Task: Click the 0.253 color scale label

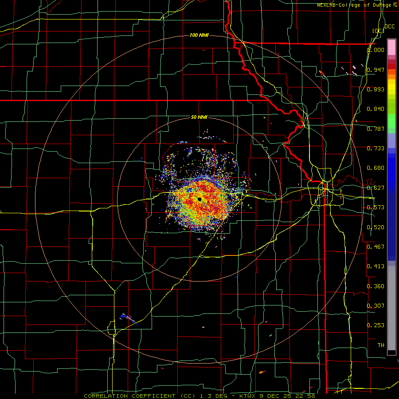Action: (x=376, y=325)
